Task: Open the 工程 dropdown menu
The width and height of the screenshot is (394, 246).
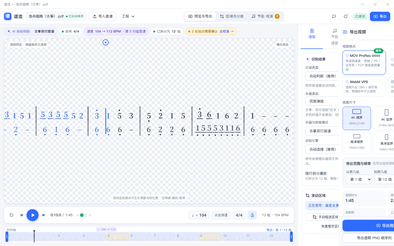Action: tap(128, 16)
